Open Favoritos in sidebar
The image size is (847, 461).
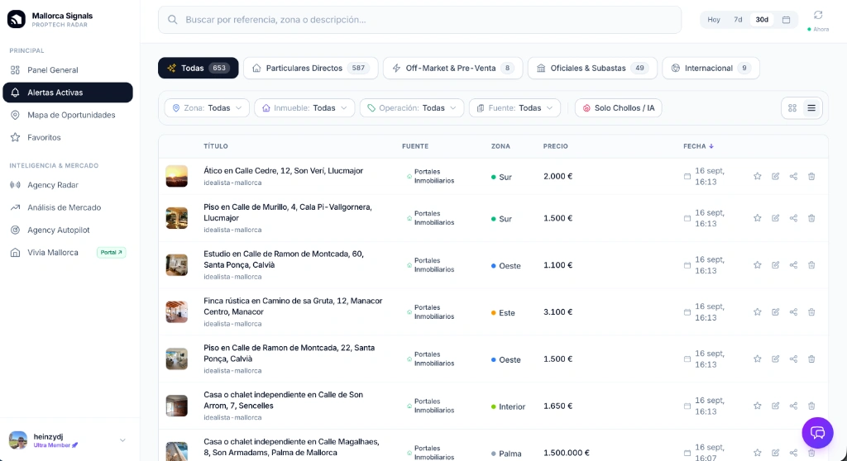pyautogui.click(x=68, y=138)
